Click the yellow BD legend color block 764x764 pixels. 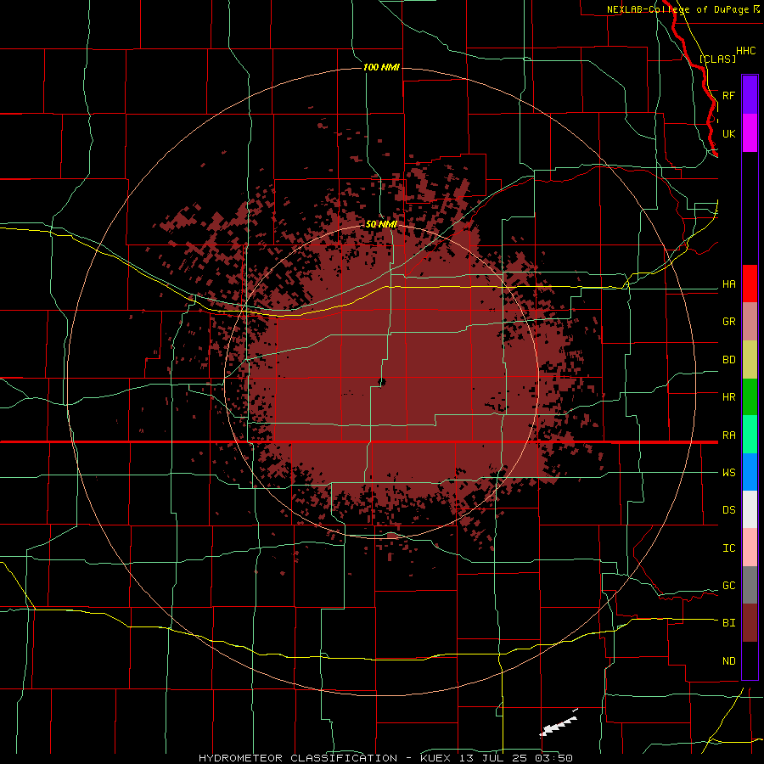click(x=750, y=360)
